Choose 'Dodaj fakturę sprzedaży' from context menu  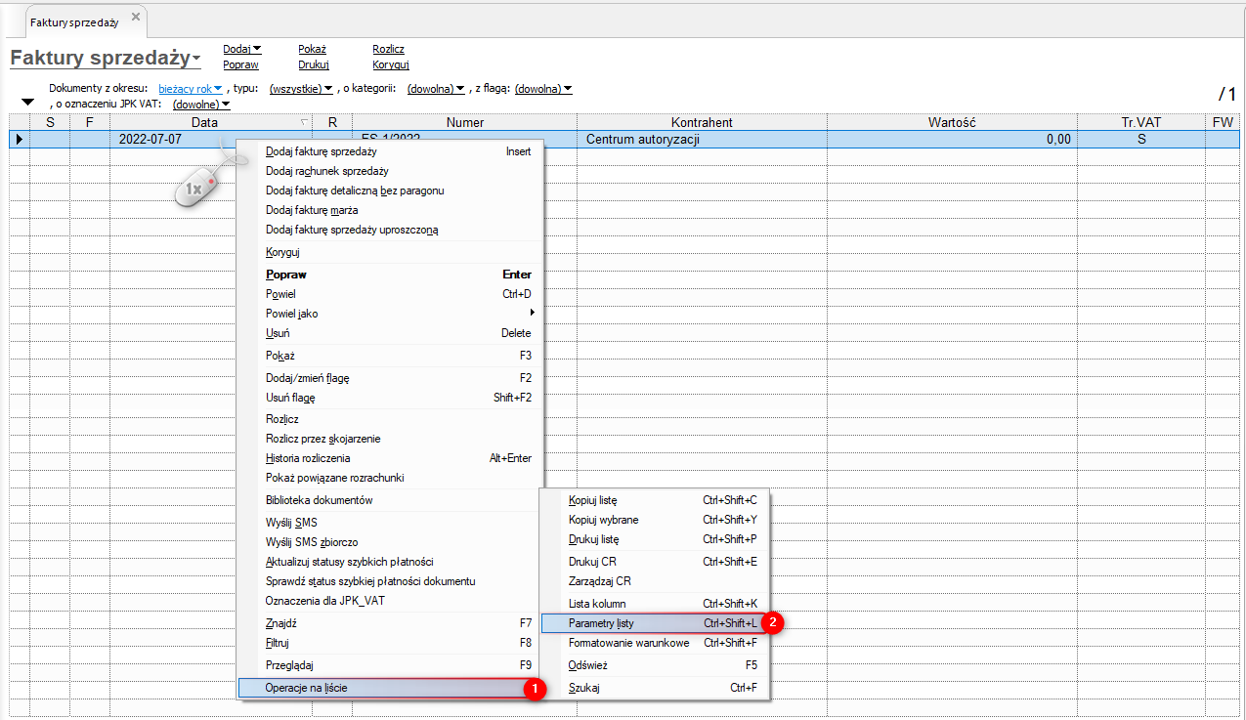tap(390, 151)
